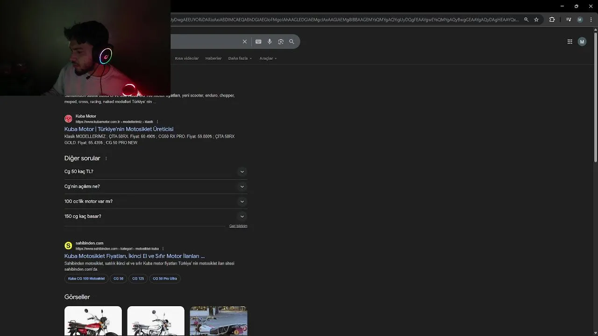The height and width of the screenshot is (336, 598).
Task: Click the Geri bildirim link
Action: coord(238,226)
